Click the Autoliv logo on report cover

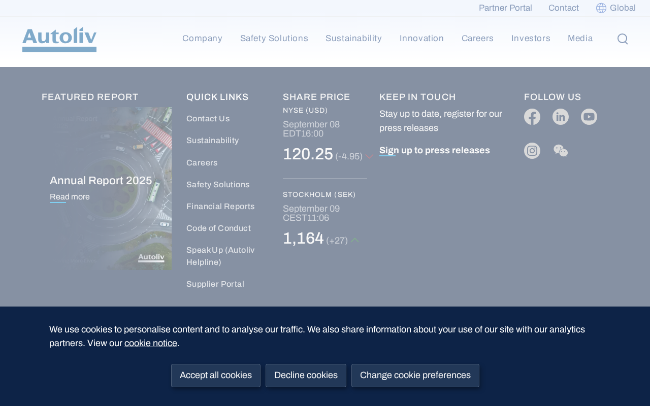tap(151, 258)
